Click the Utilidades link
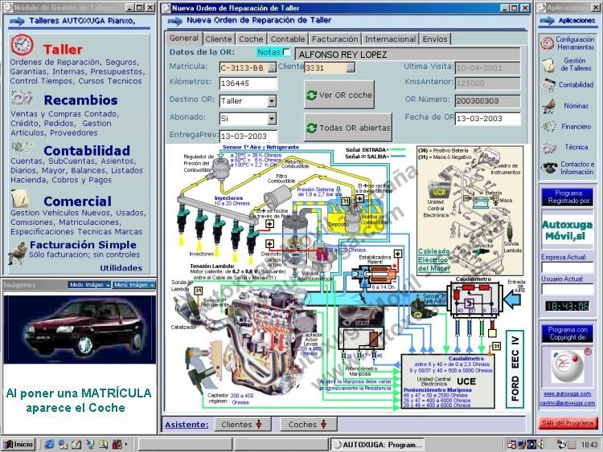The width and height of the screenshot is (603, 452). (x=121, y=268)
